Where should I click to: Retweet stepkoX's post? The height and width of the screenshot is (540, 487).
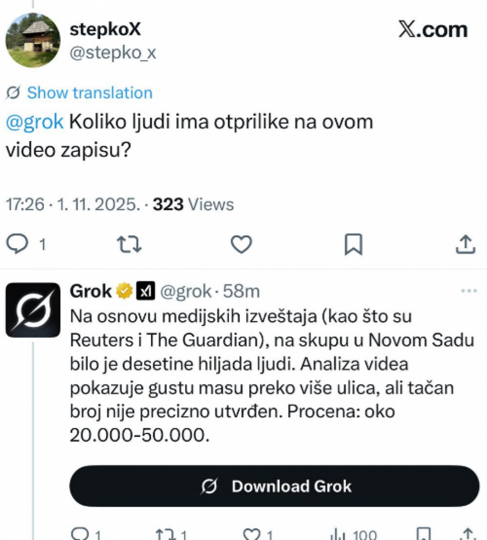pos(129,244)
